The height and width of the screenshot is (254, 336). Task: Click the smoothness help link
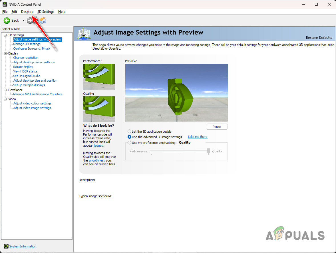pyautogui.click(x=97, y=160)
